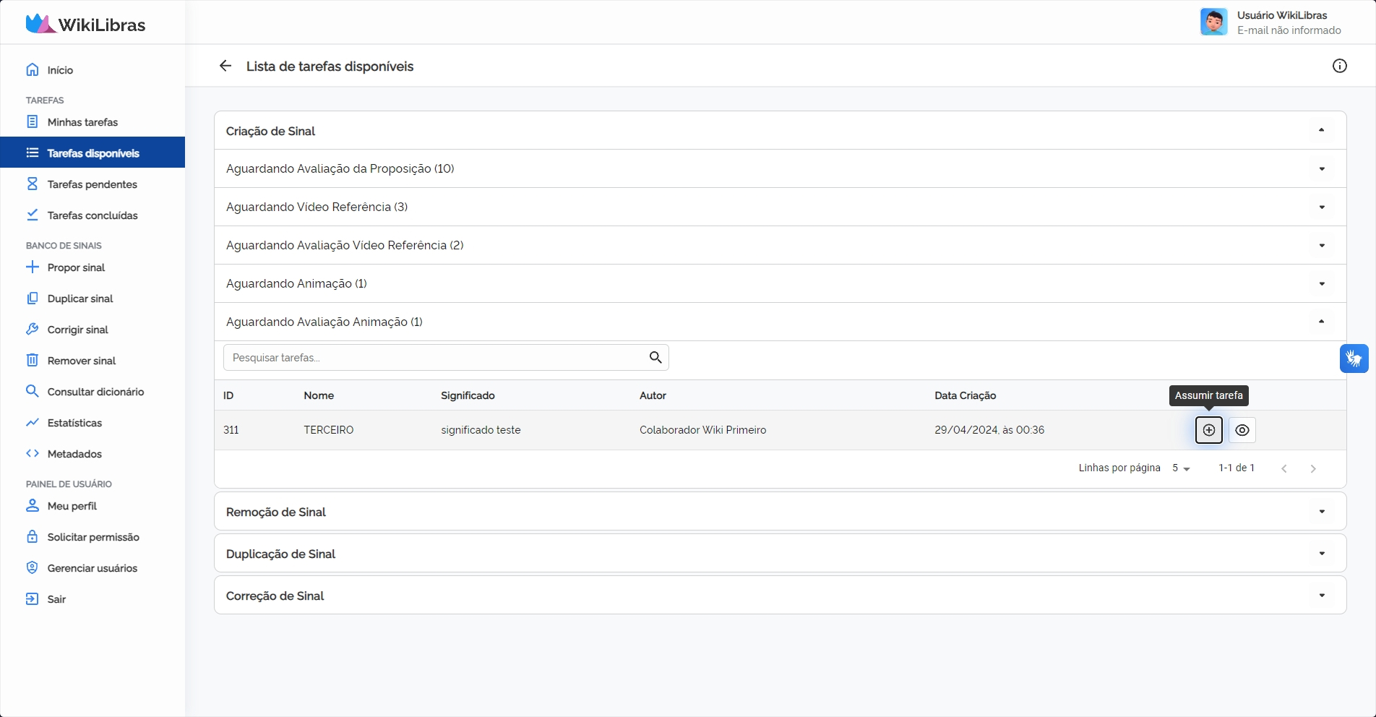The image size is (1376, 717).
Task: Go to previous page of task results
Action: [x=1283, y=468]
